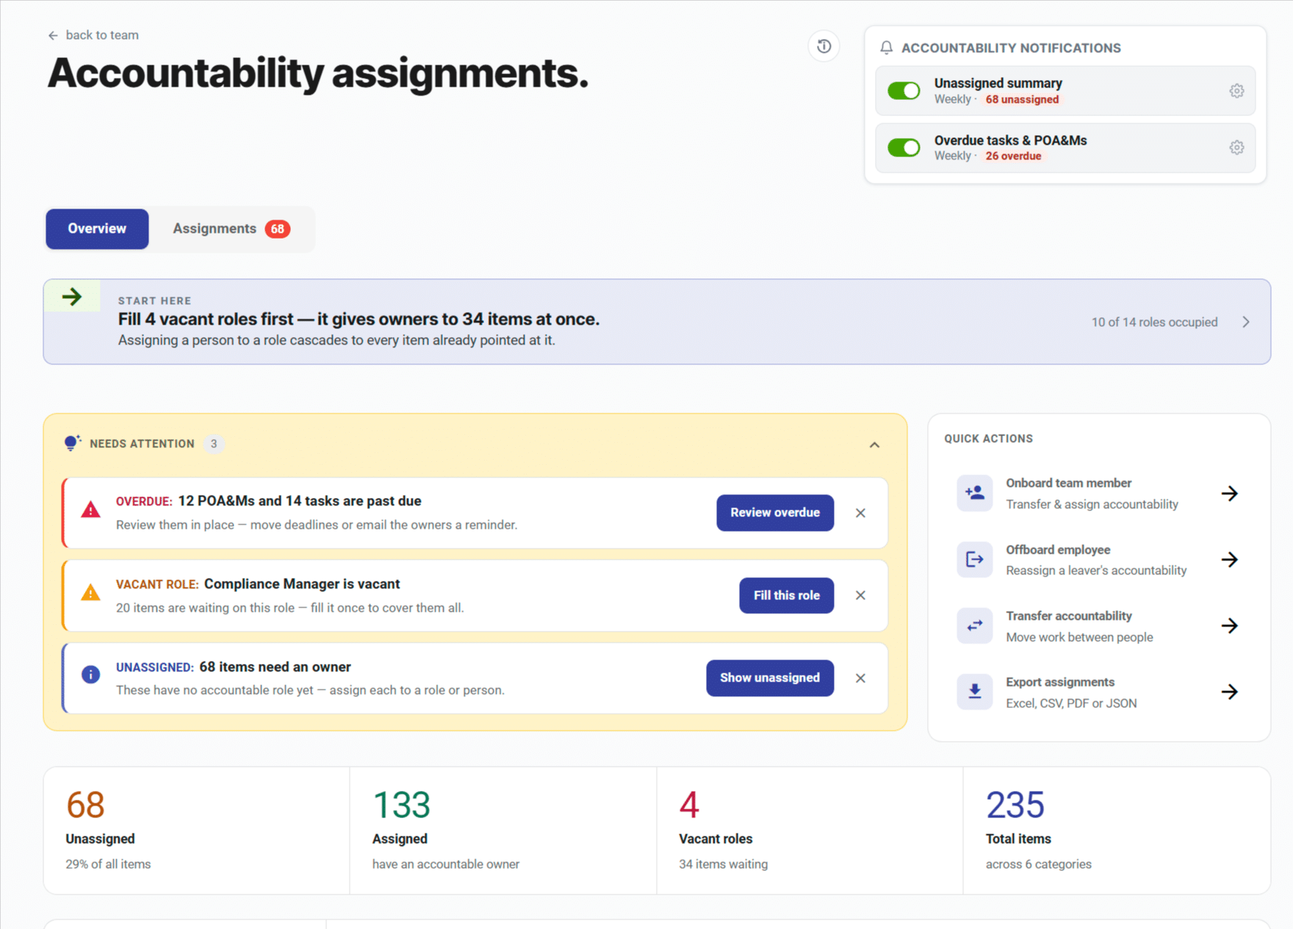Click the Accountability Notifications heading
Screen dimensions: 1293x929
(1011, 48)
